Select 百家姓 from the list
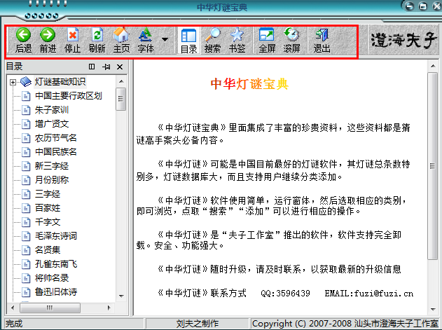This screenshot has height=330, width=442. point(48,208)
